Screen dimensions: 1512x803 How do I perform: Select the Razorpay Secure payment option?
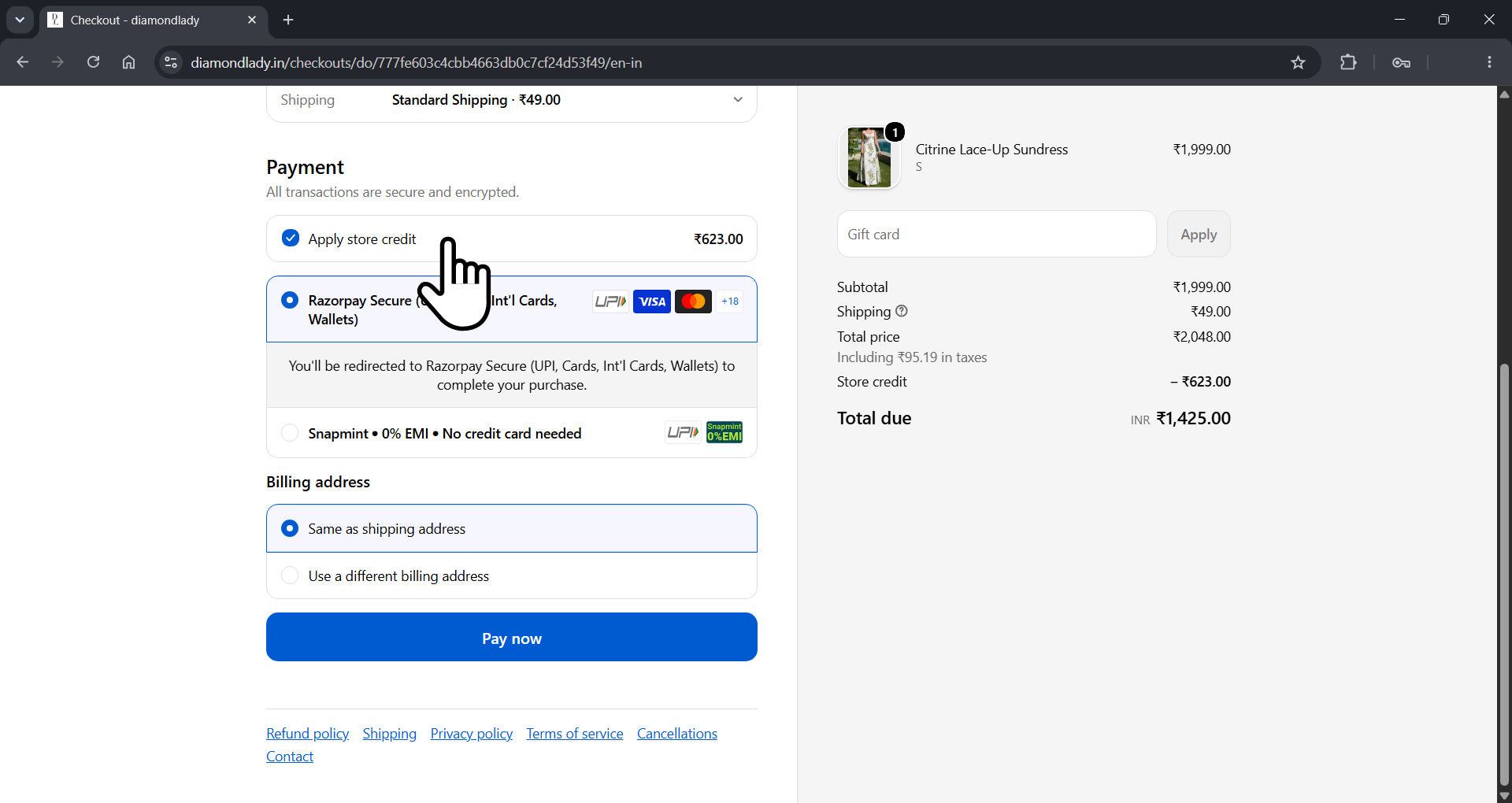click(x=290, y=300)
